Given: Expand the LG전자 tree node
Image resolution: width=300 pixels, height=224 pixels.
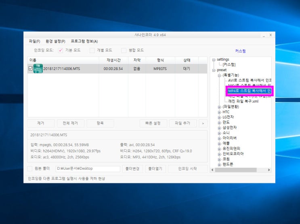Looking at the screenshot, I should click(x=219, y=117).
